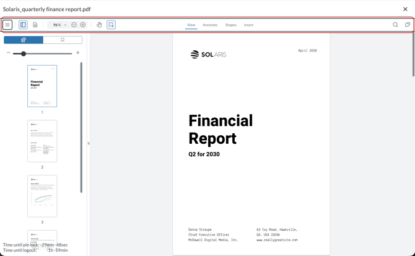
Task: Open the Insert tab
Action: click(x=248, y=25)
